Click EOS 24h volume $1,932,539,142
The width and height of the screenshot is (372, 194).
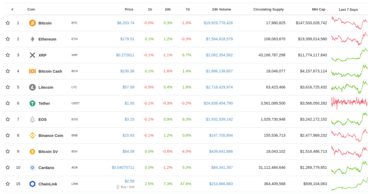(x=219, y=119)
